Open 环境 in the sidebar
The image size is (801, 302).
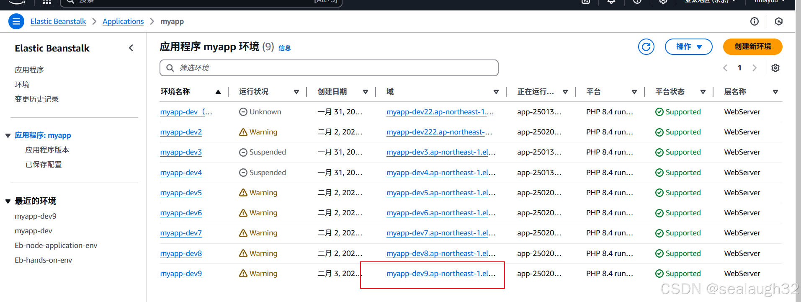click(x=22, y=85)
